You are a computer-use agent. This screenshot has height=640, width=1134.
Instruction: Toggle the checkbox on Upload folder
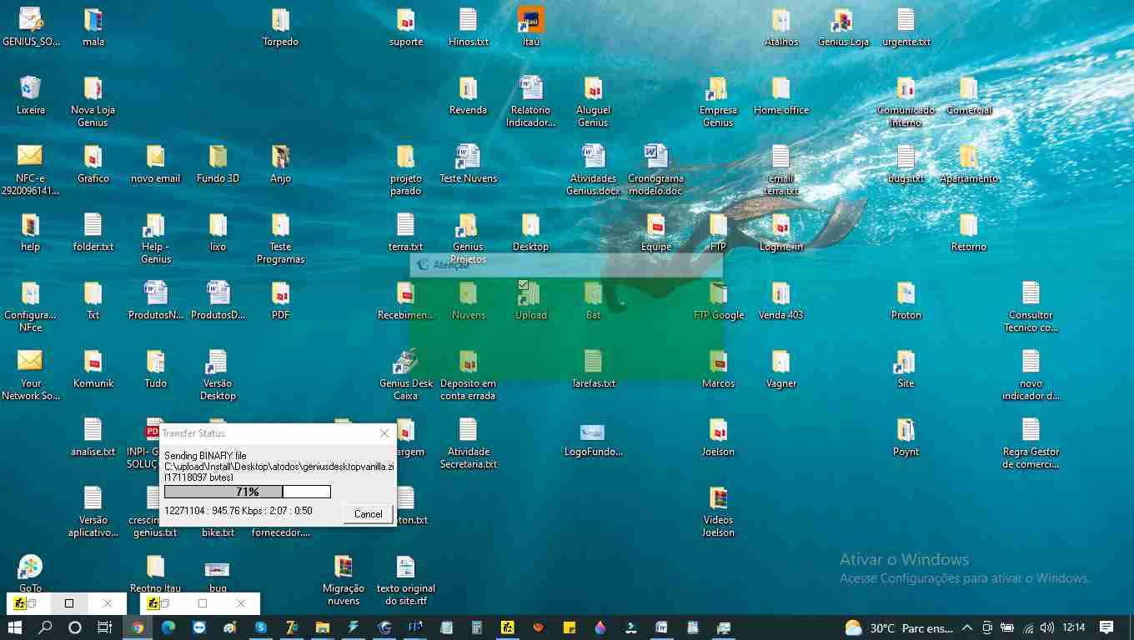523,285
